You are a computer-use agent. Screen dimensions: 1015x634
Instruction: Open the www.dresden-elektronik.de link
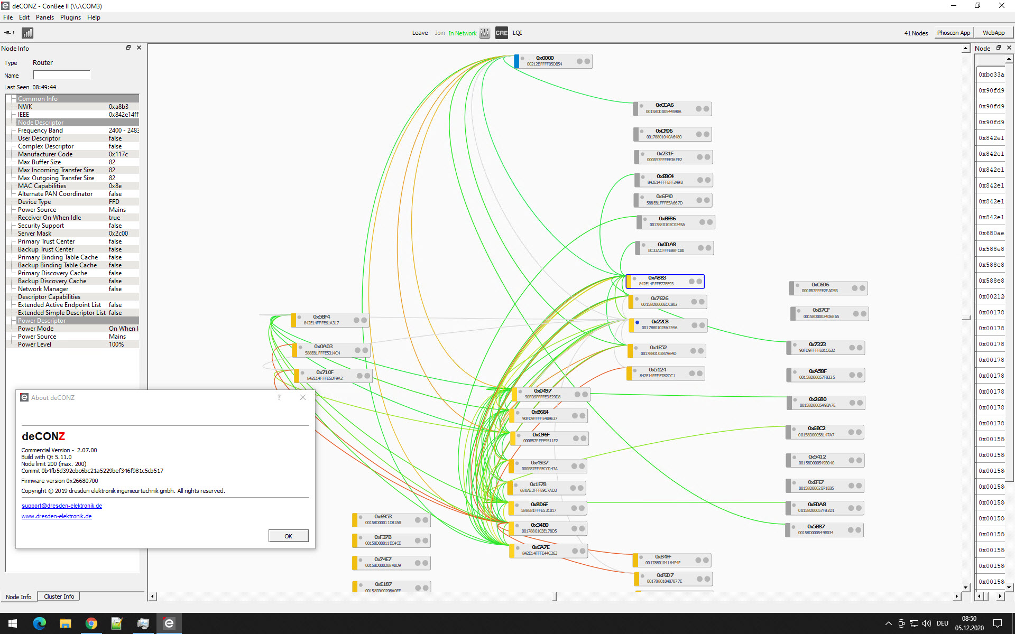tap(57, 516)
